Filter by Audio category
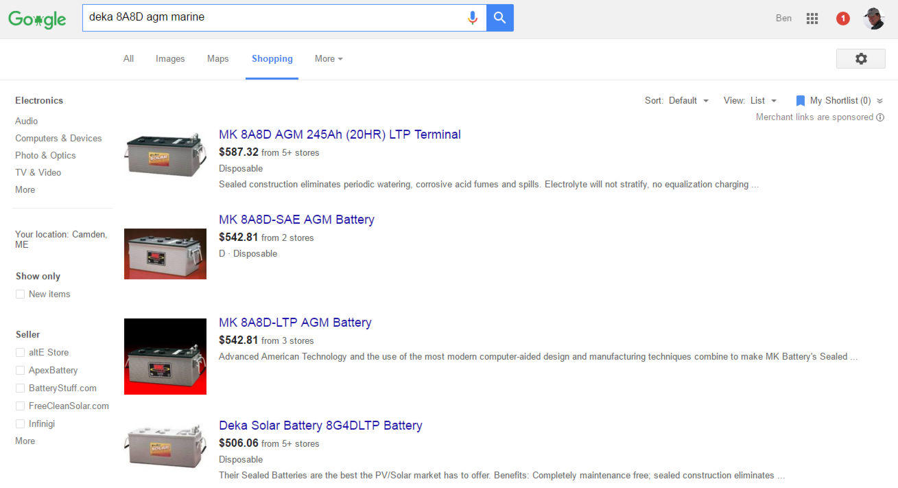The width and height of the screenshot is (898, 488). point(26,121)
